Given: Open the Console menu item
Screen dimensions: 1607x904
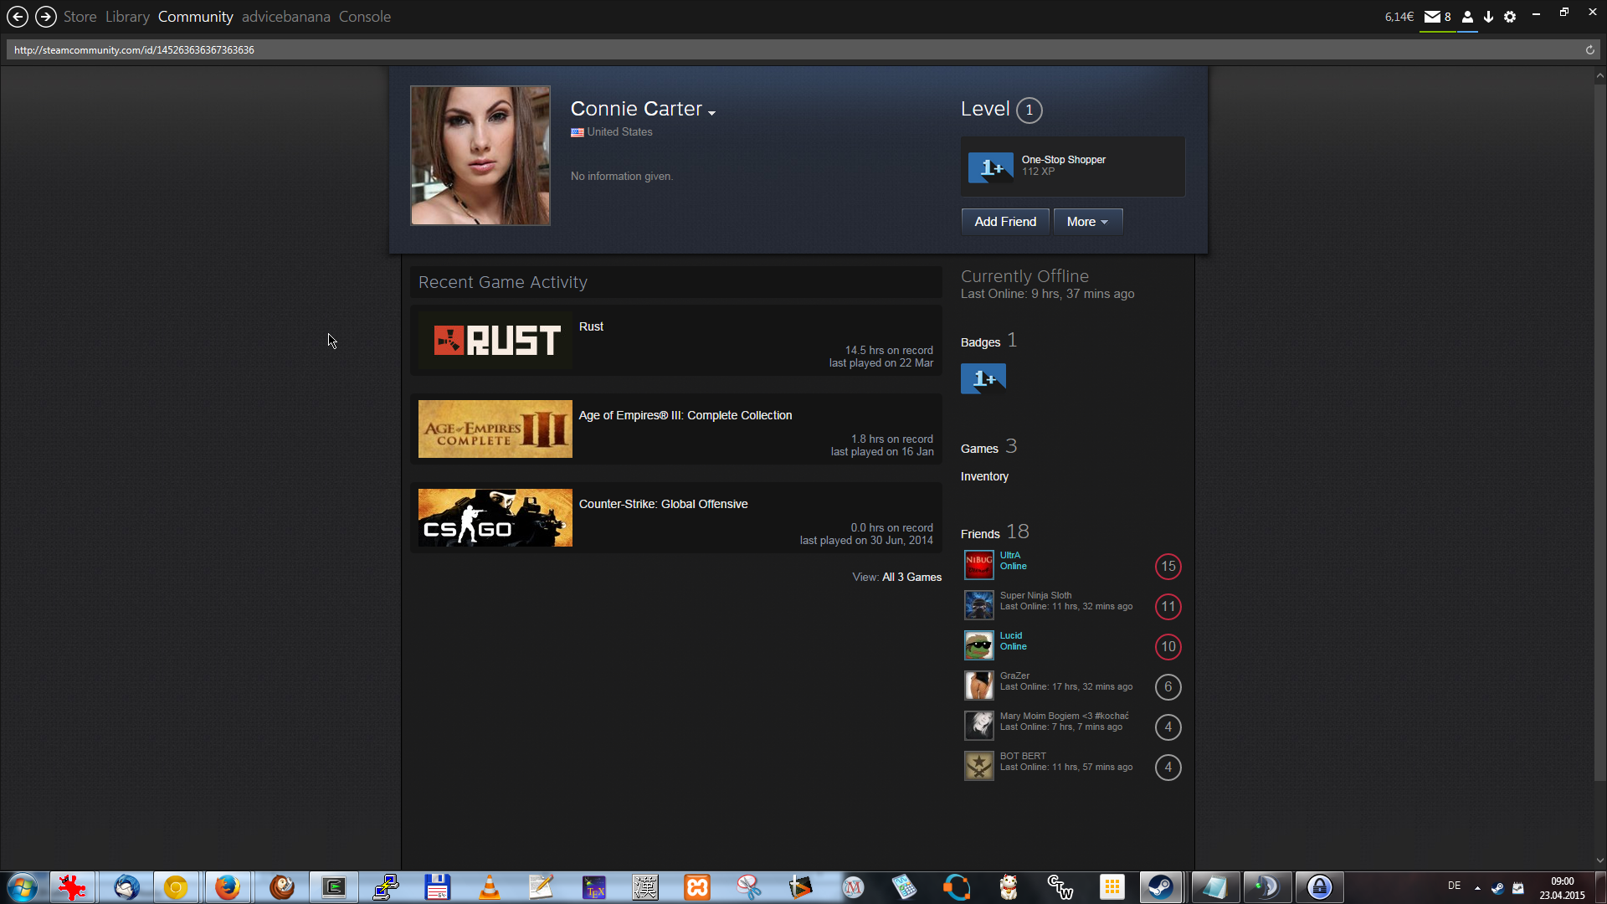Looking at the screenshot, I should click(x=364, y=17).
